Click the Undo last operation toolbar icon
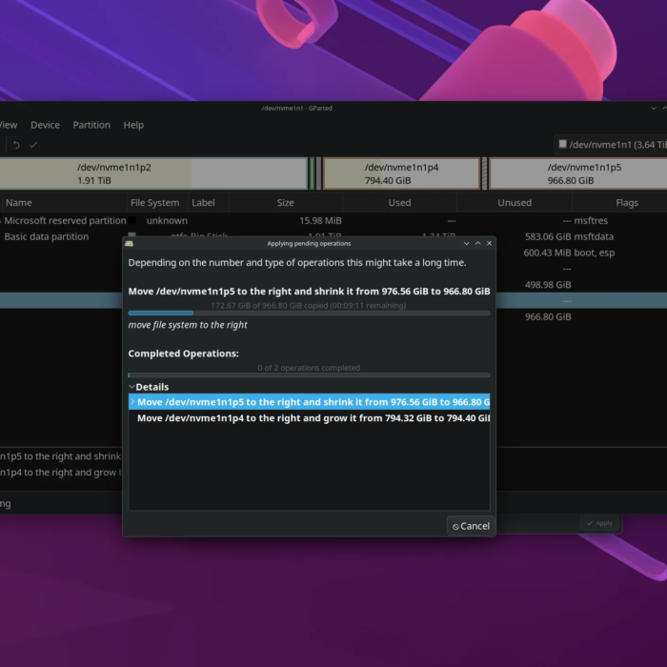This screenshot has height=667, width=667. [x=16, y=145]
